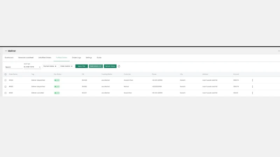The image size is (280, 157).
Task: Select the checkbox for order #1003
Action: click(6, 87)
